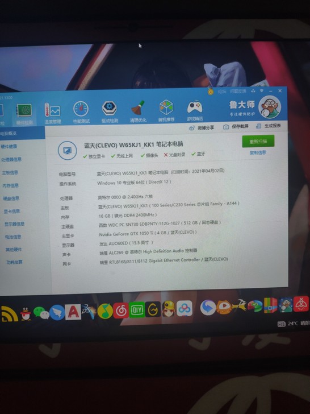Open red bug icon in dock
Screen dimensions: 310x414
coord(301,304)
